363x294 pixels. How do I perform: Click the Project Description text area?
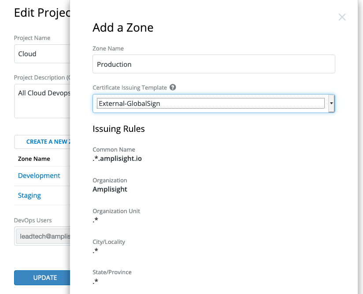pyautogui.click(x=42, y=102)
